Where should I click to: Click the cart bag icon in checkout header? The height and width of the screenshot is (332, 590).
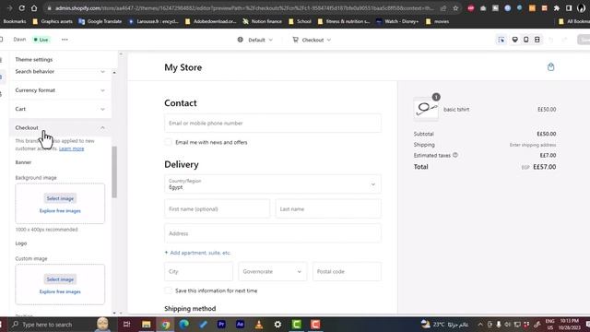click(551, 67)
